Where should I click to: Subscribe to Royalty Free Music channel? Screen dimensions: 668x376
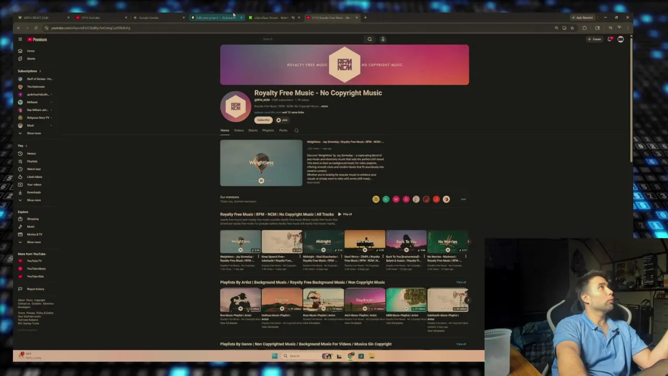(263, 120)
